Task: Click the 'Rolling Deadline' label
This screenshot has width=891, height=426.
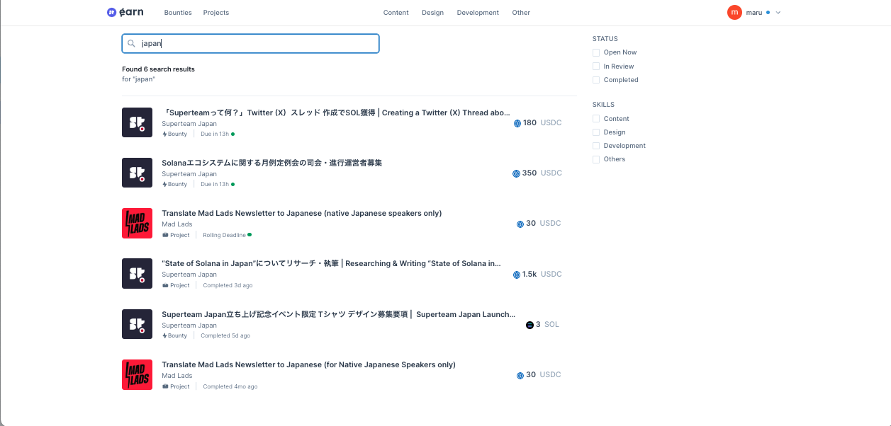Action: 225,235
